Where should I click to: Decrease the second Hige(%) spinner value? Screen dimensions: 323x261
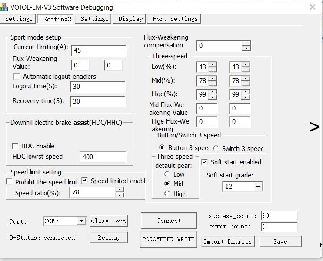click(x=246, y=97)
